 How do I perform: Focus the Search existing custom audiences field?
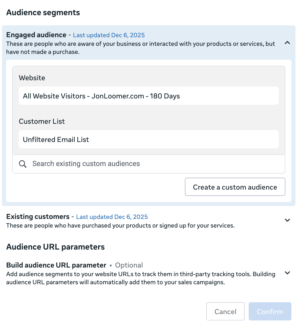point(152,164)
